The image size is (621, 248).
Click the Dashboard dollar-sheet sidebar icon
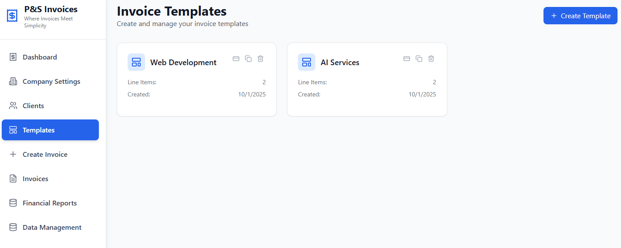click(x=13, y=57)
